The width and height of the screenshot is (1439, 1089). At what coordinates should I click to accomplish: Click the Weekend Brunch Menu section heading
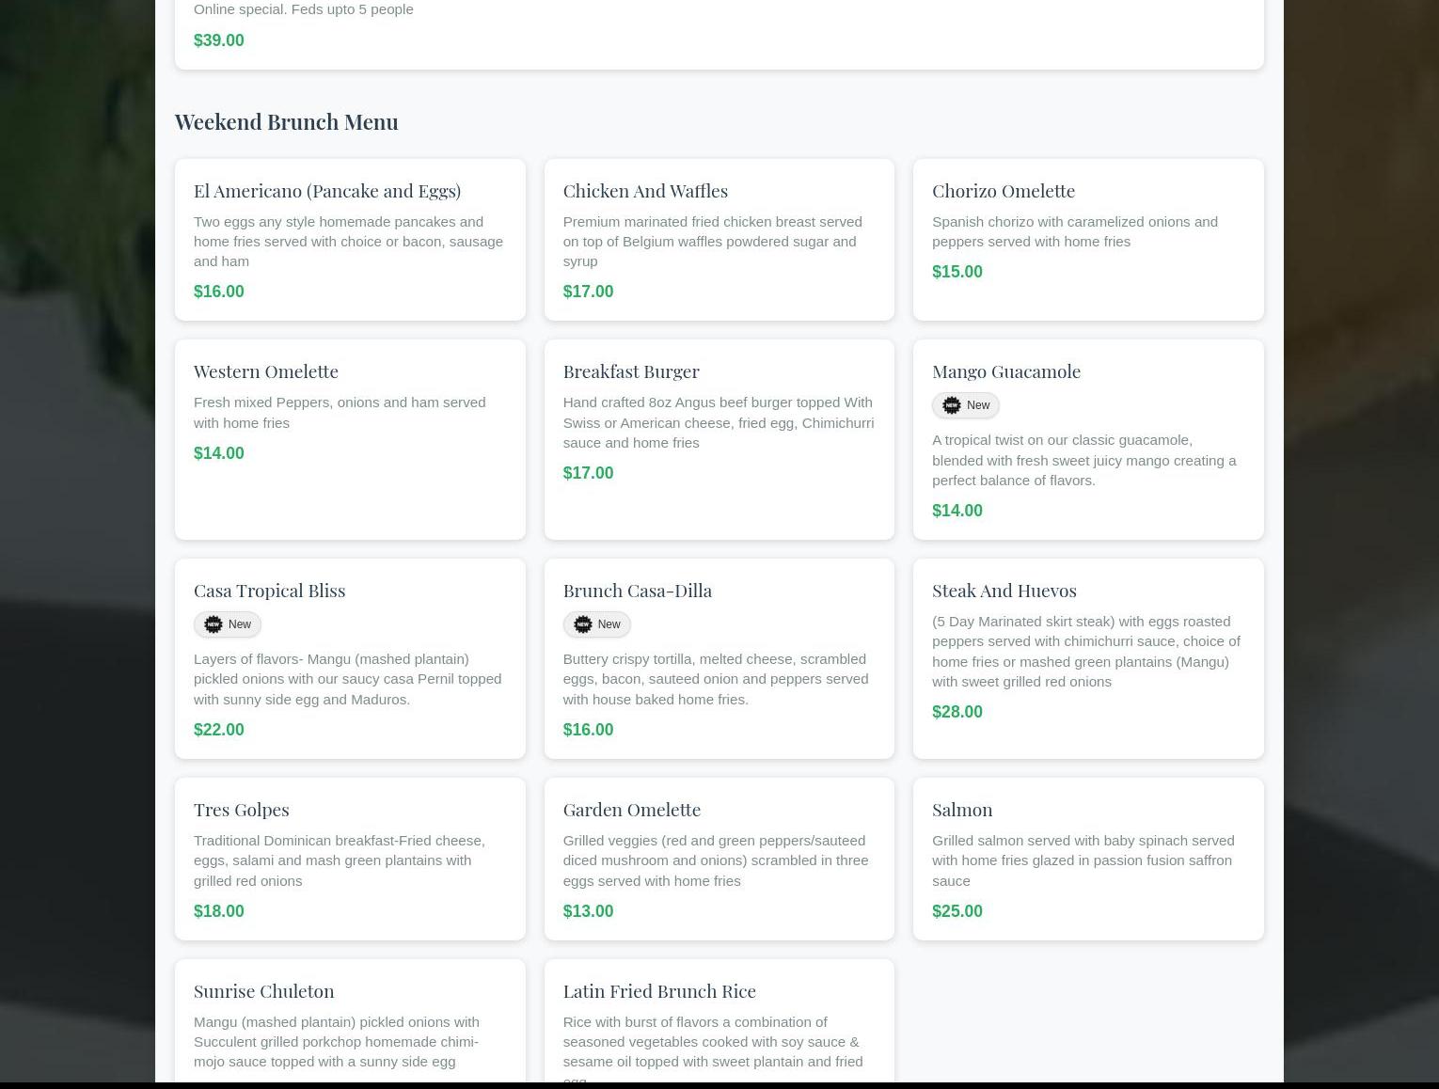coord(286,121)
